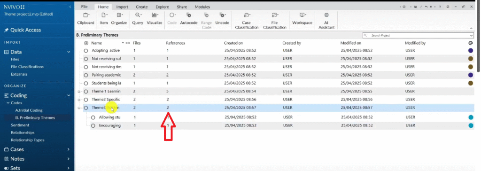Click the Allowing stu teal color dot
This screenshot has width=481, height=171.
tap(471, 117)
